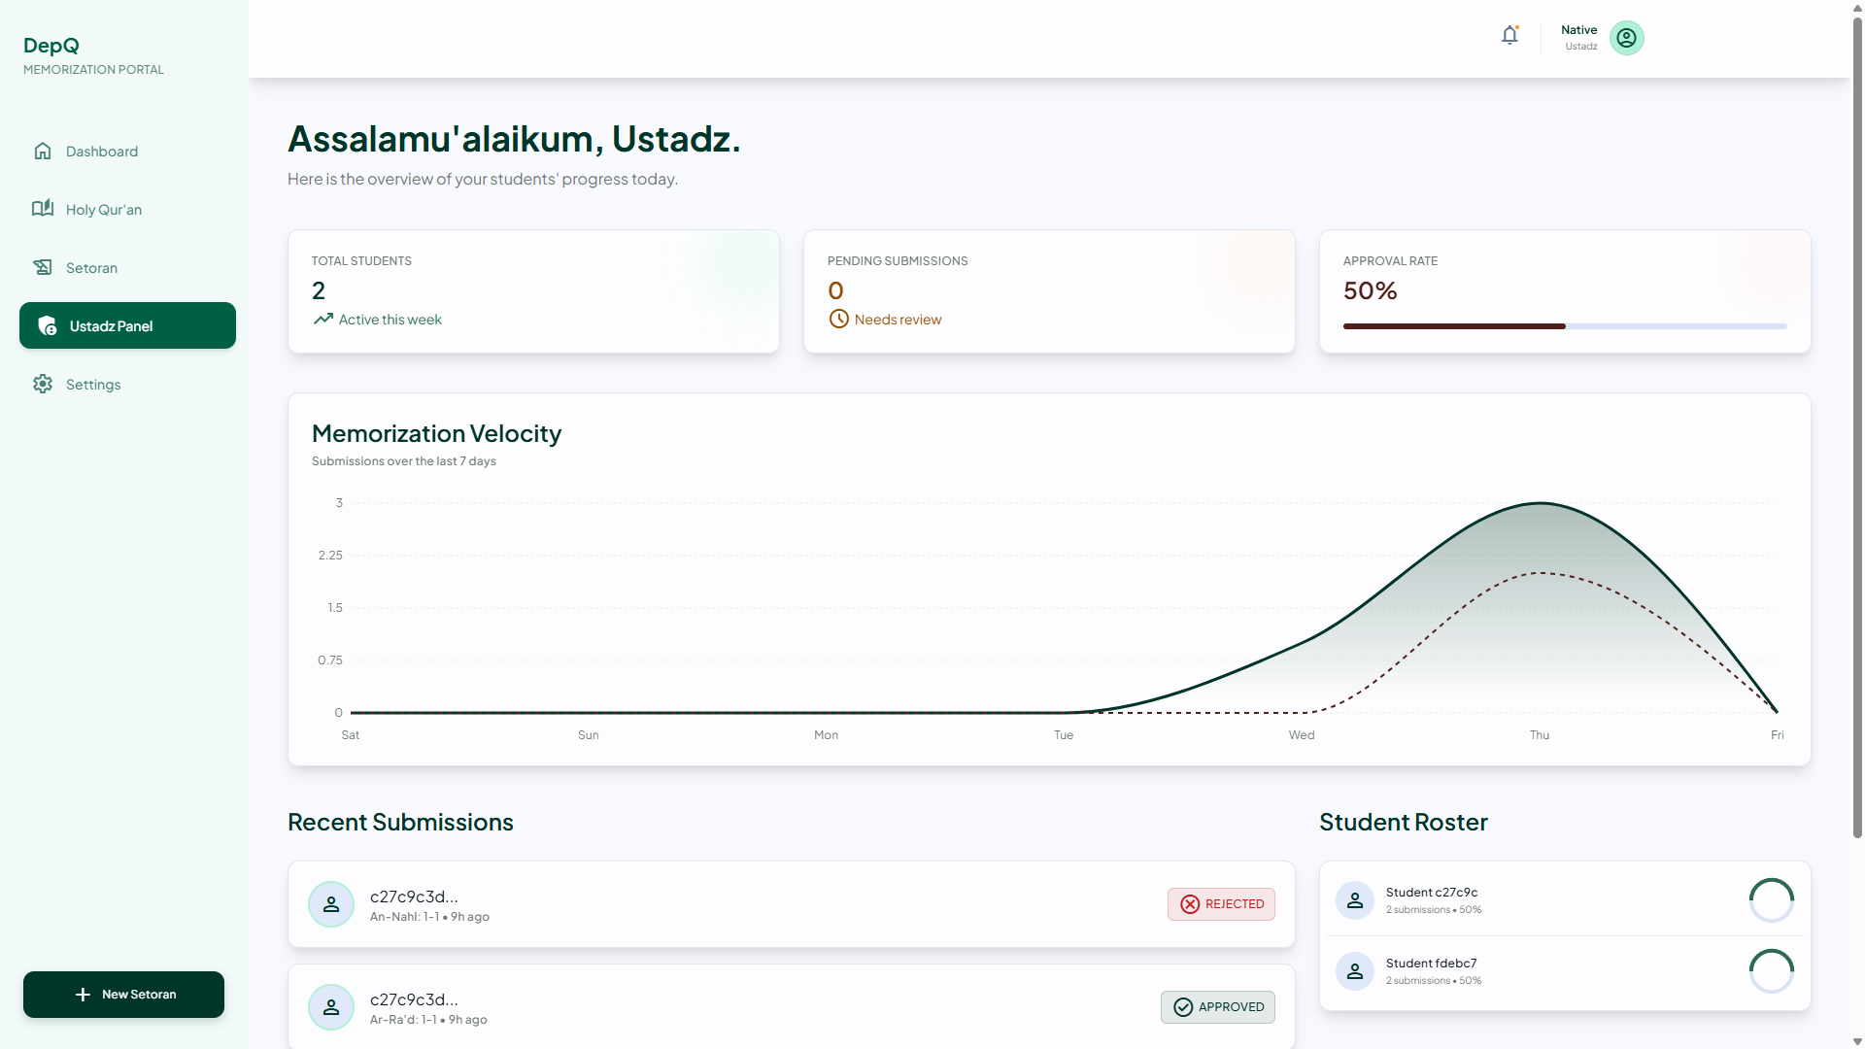Click the Thu label on the chart axis

click(1540, 735)
